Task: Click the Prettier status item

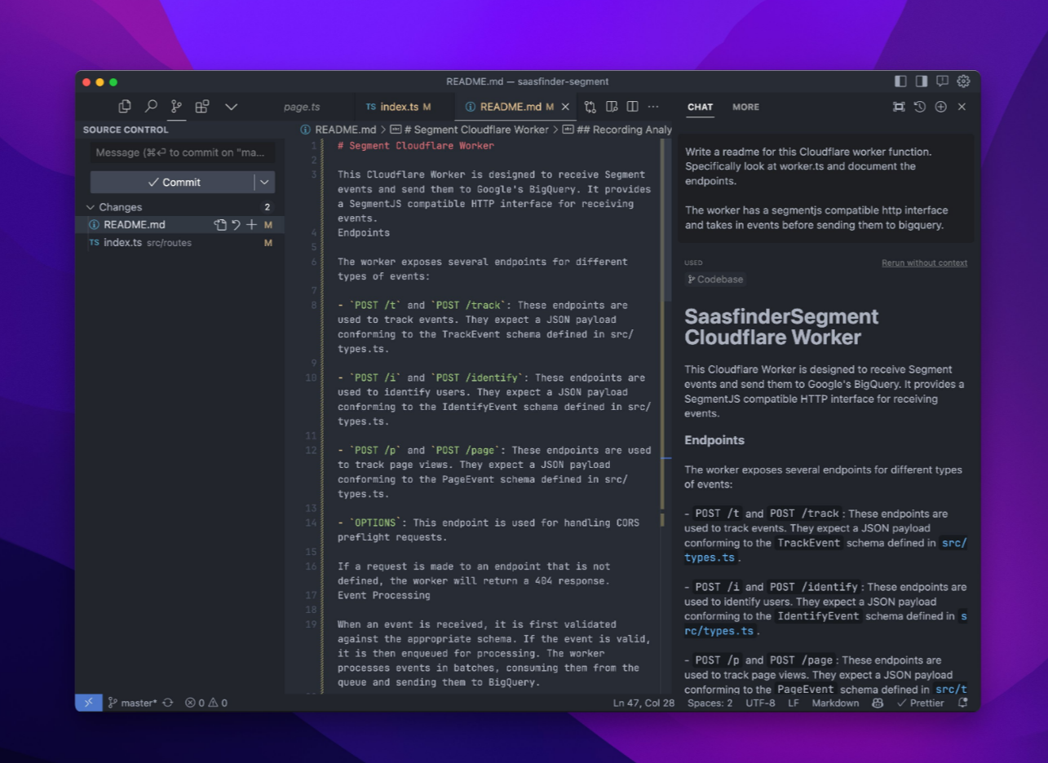Action: click(x=920, y=703)
